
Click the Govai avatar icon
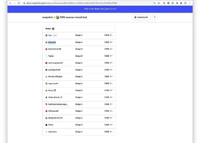tap(46, 125)
